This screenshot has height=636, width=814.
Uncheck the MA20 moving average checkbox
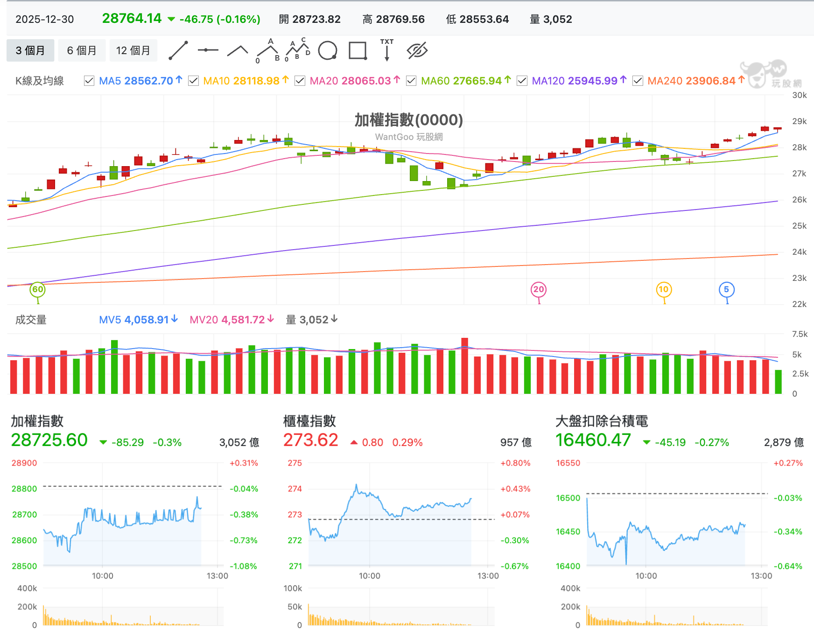pos(300,81)
